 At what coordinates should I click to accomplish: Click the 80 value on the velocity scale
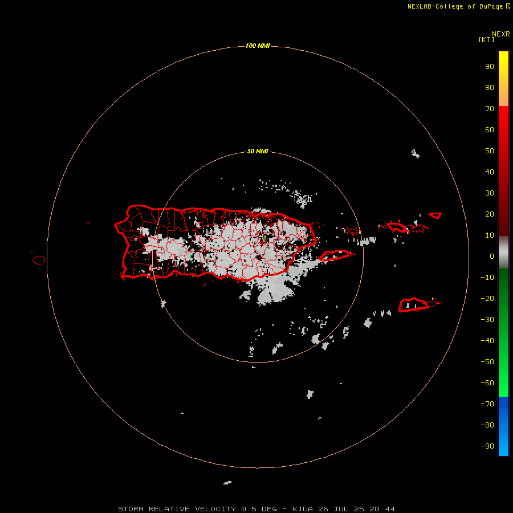(490, 87)
